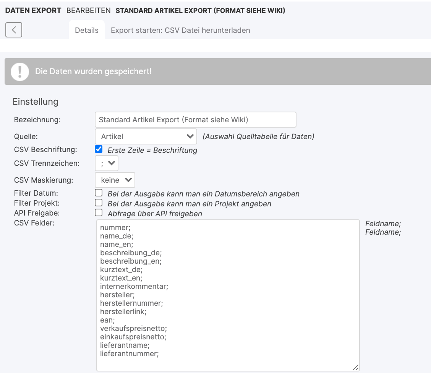Enable the Filter Projekt checkbox
Screen dimensions: 431x373
99,203
